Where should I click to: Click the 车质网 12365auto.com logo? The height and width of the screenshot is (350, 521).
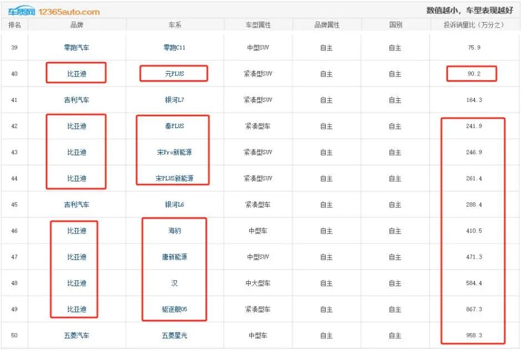point(54,12)
